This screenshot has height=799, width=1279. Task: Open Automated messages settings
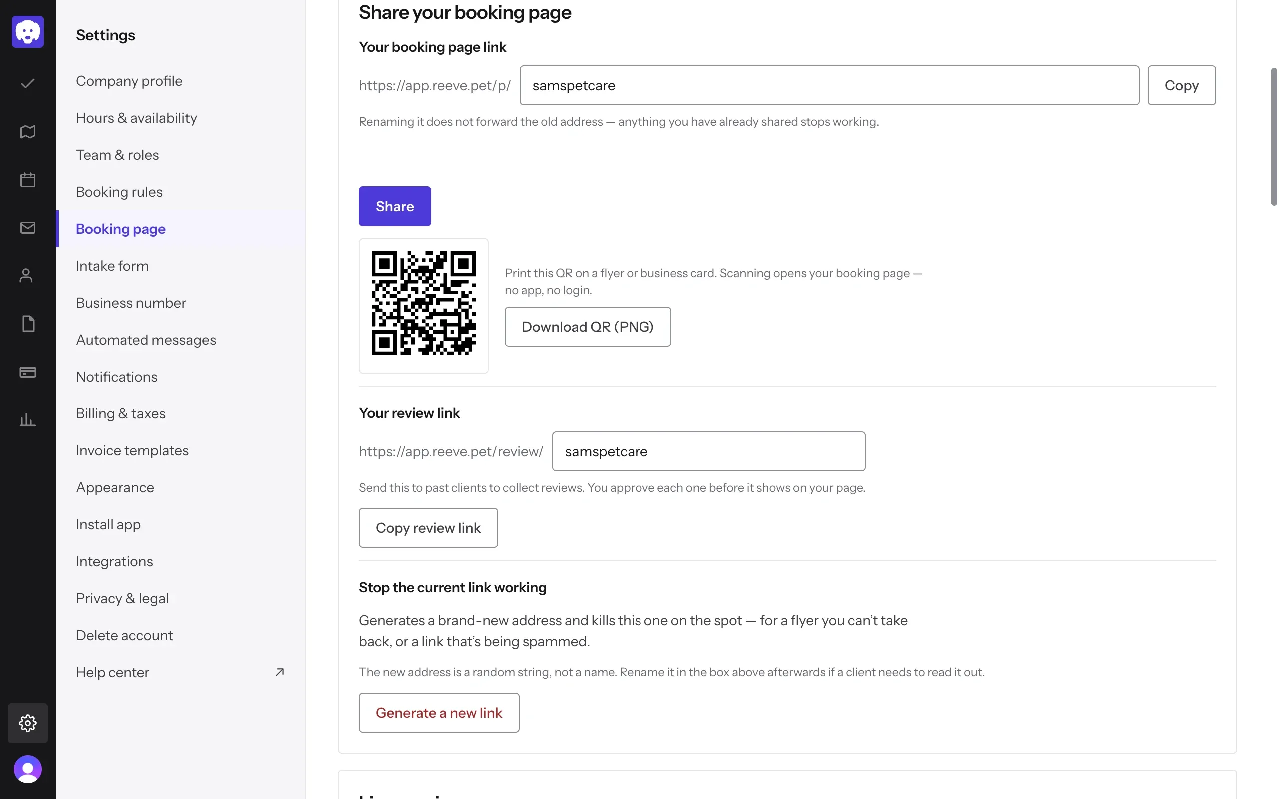point(181,340)
